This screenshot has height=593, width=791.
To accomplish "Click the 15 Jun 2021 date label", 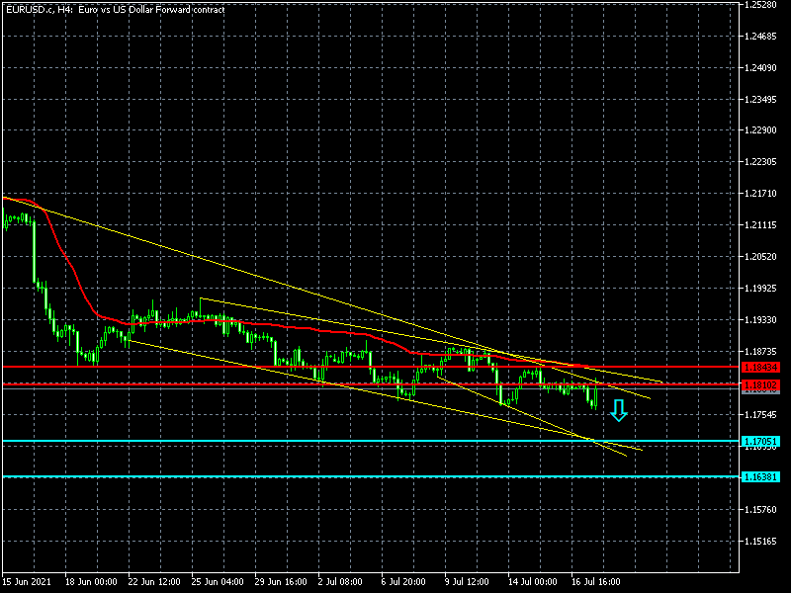I will pos(27,582).
